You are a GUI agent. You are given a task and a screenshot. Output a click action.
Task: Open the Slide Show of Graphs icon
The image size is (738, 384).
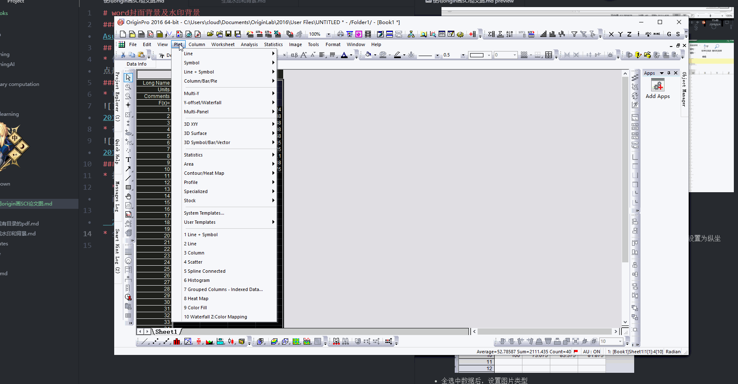pyautogui.click(x=350, y=34)
